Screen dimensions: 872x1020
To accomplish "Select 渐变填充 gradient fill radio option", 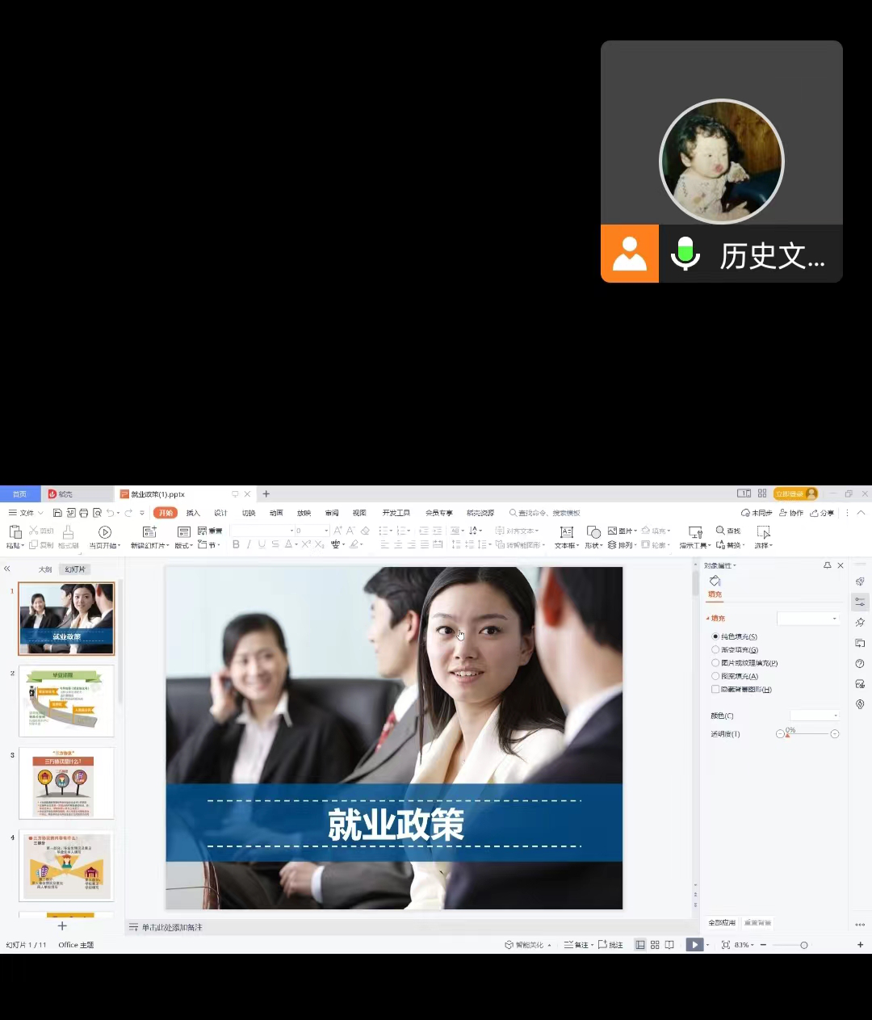I will point(715,650).
